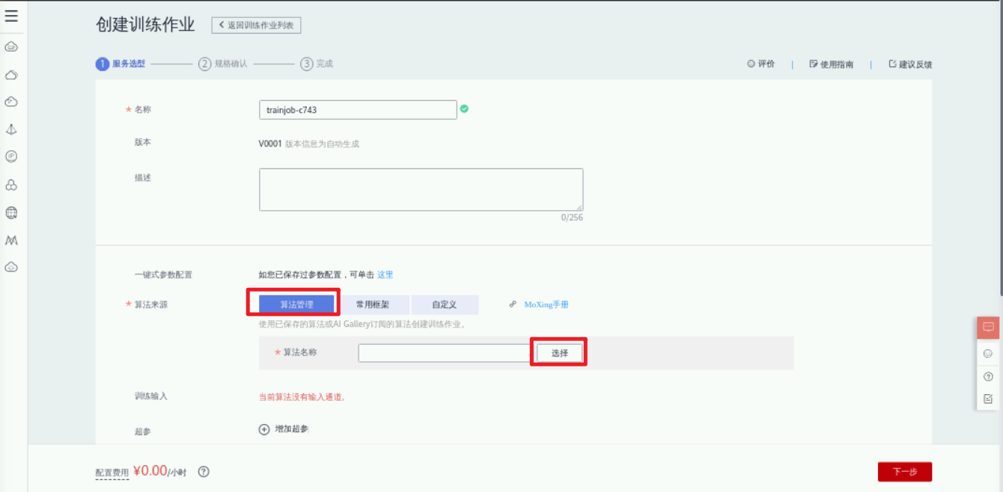Click the M-shaped ModelArts icon in sidebar
The height and width of the screenshot is (492, 1003).
click(x=11, y=240)
